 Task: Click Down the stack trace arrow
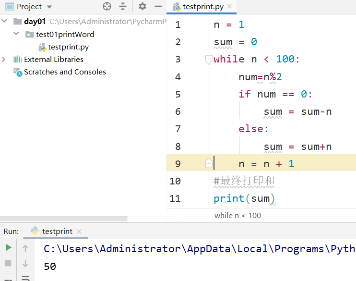click(25, 264)
